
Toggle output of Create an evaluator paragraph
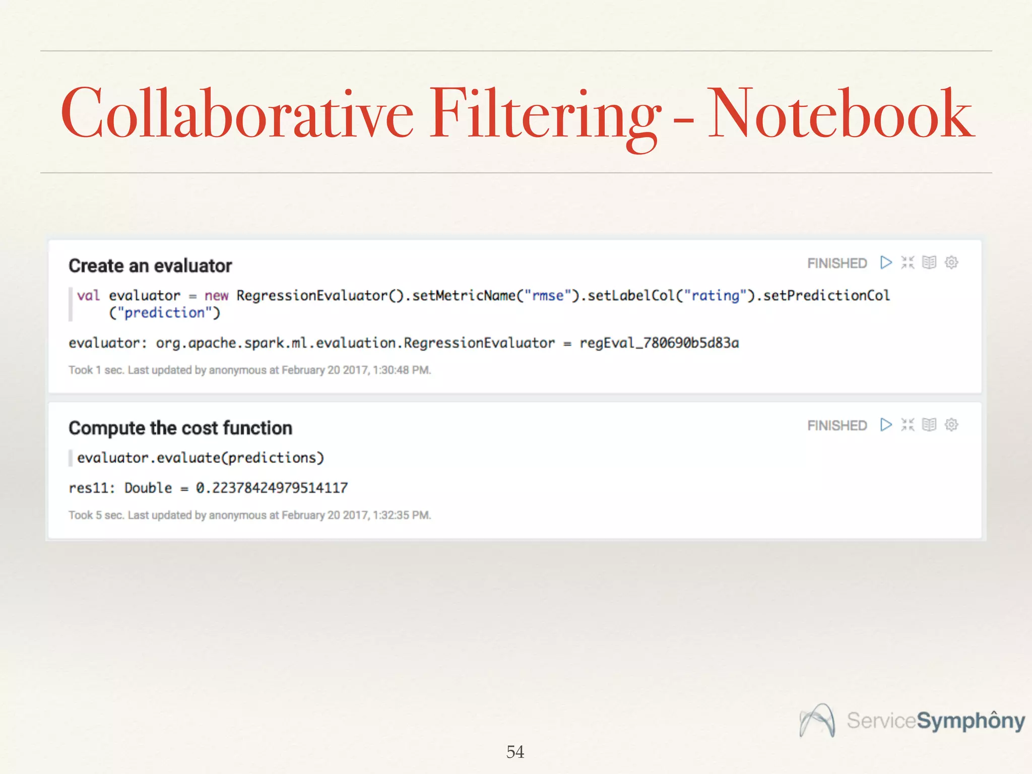click(x=929, y=263)
